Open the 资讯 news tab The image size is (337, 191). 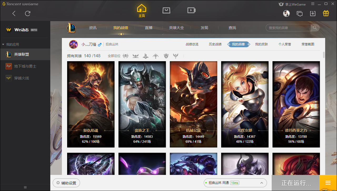click(x=93, y=28)
